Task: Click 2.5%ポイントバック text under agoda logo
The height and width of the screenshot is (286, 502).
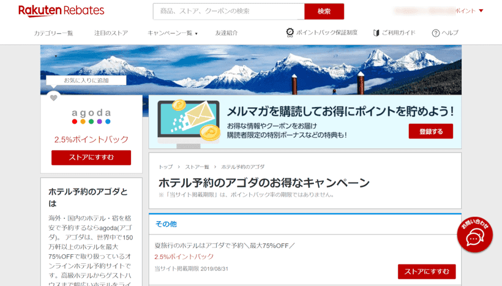Action: pyautogui.click(x=91, y=139)
